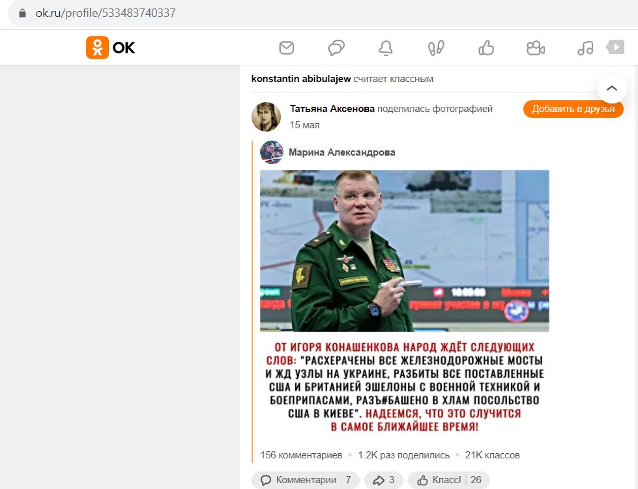This screenshot has width=638, height=489.
Task: Open the messages envelope icon
Action: [287, 48]
